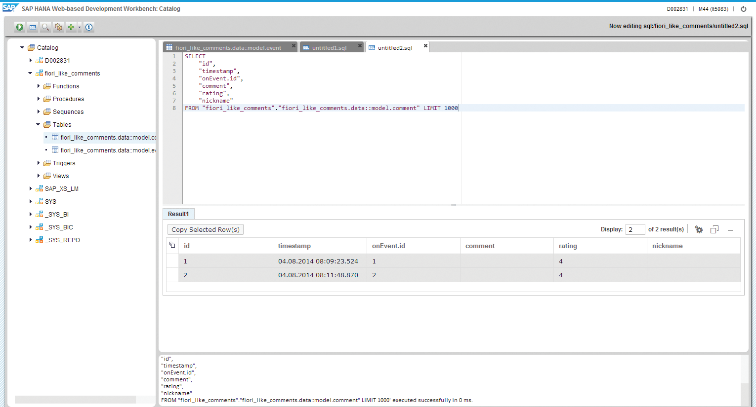Run the SQL statement with green play icon

(20, 27)
